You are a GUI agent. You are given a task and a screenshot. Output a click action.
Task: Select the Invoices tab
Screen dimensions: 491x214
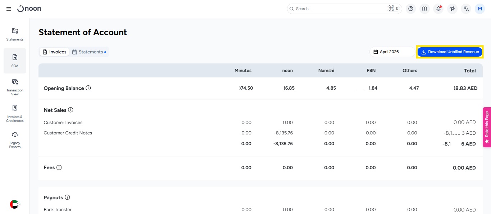tap(54, 52)
